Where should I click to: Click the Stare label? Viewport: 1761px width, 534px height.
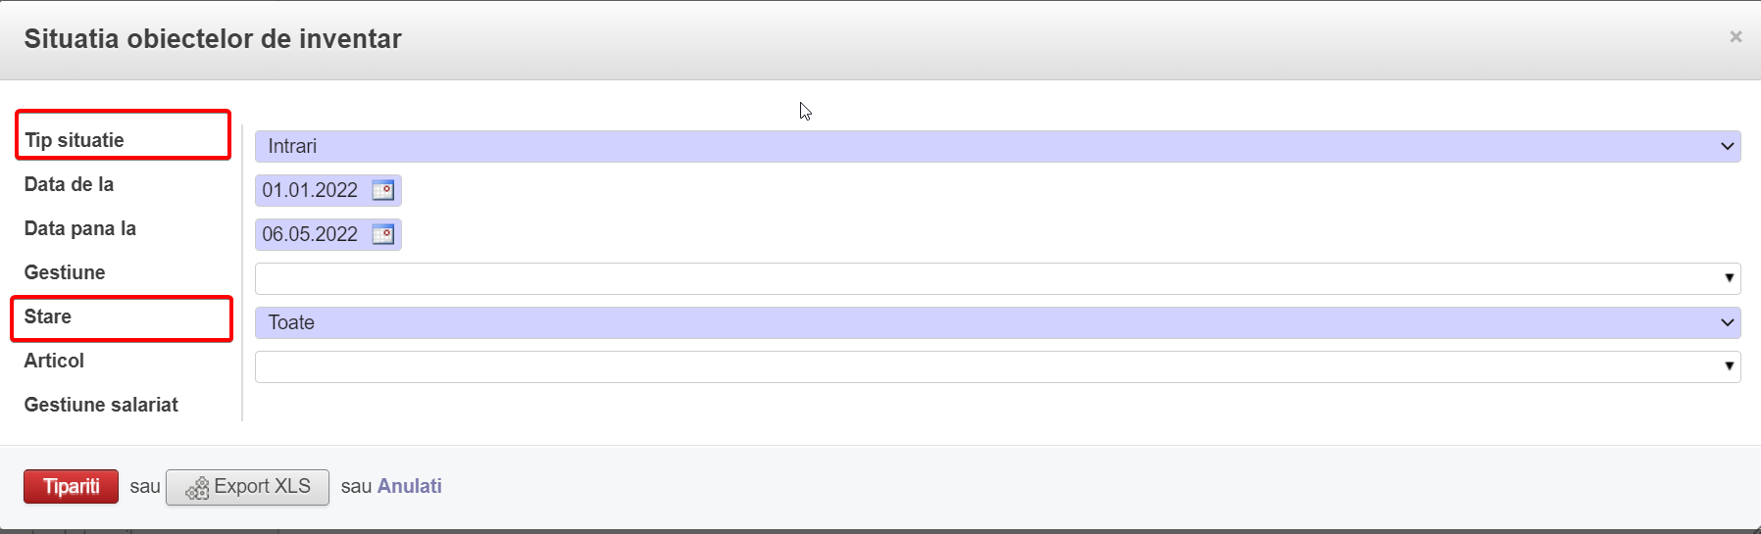[48, 316]
